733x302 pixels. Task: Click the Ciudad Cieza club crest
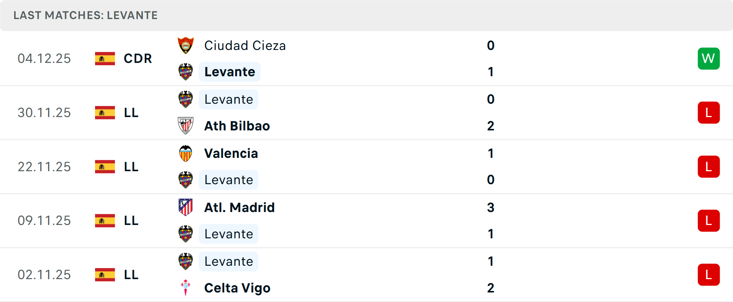click(186, 45)
